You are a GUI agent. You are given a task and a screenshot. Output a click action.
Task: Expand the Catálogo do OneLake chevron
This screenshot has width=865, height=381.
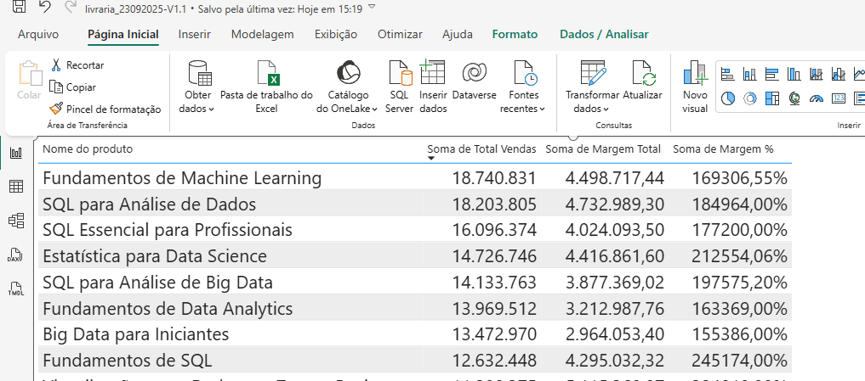pos(374,109)
